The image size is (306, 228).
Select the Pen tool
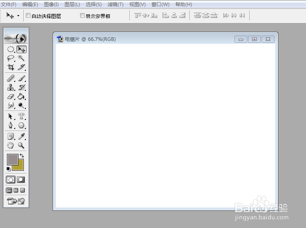(11, 125)
